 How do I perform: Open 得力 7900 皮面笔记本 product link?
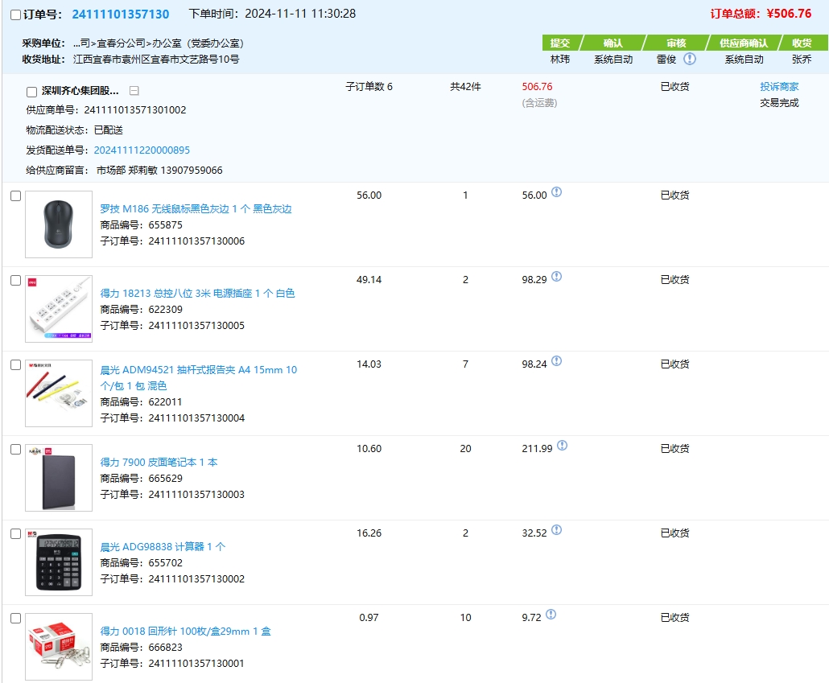point(159,463)
